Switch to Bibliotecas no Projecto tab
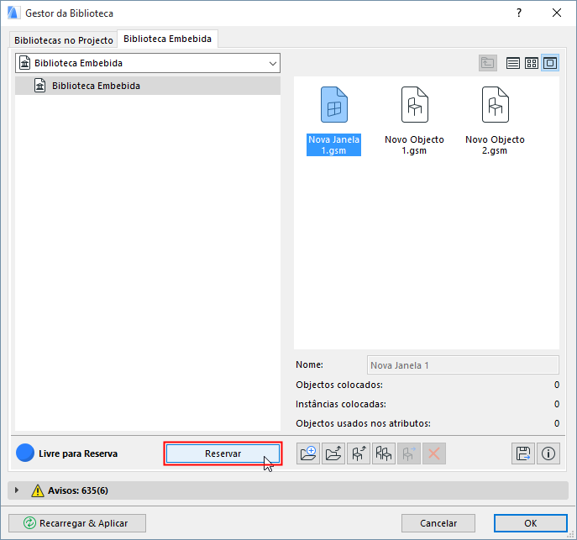 point(63,40)
